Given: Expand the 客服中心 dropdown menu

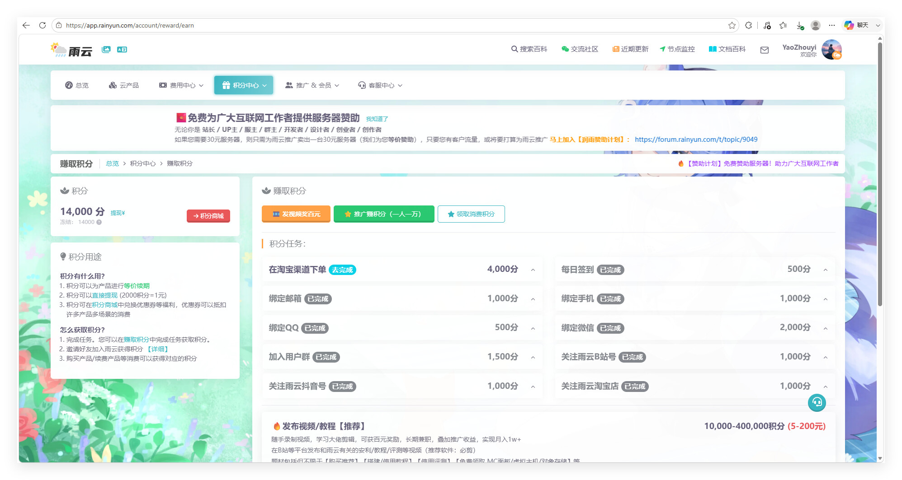Looking at the screenshot, I should tap(380, 85).
